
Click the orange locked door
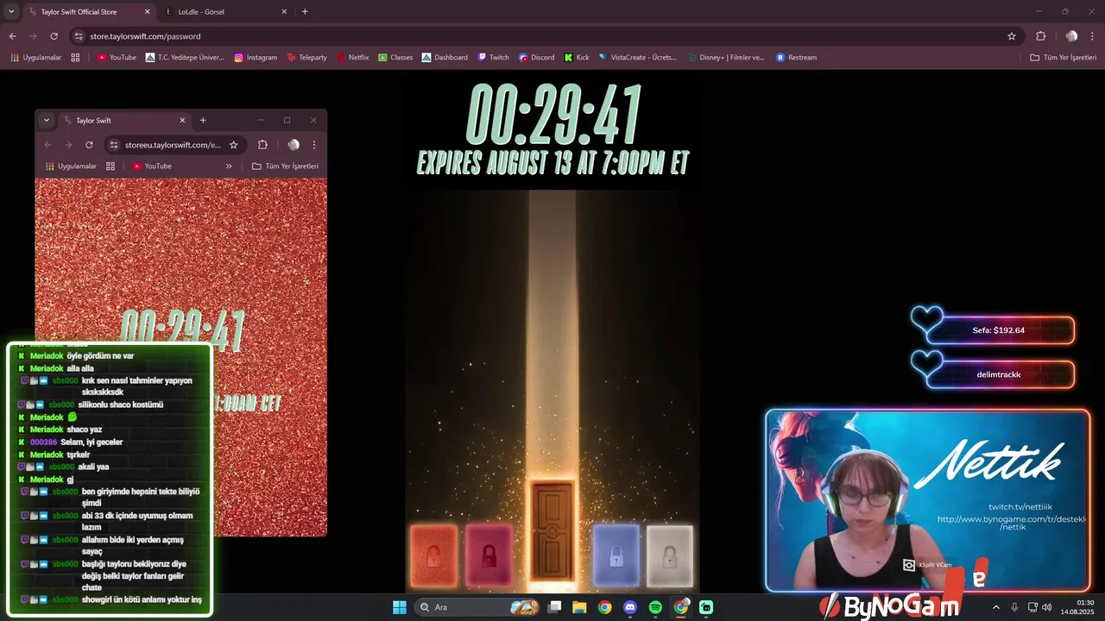[433, 555]
